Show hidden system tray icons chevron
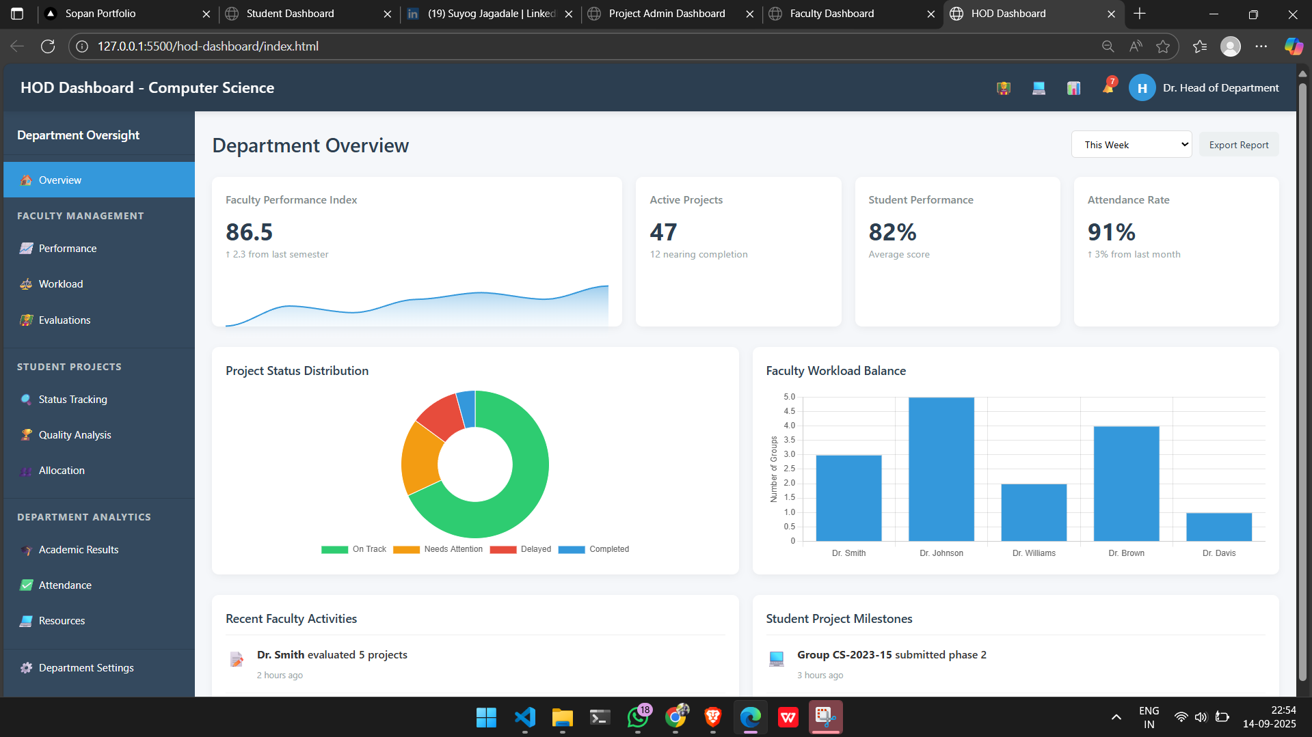This screenshot has height=737, width=1312. 1116,717
